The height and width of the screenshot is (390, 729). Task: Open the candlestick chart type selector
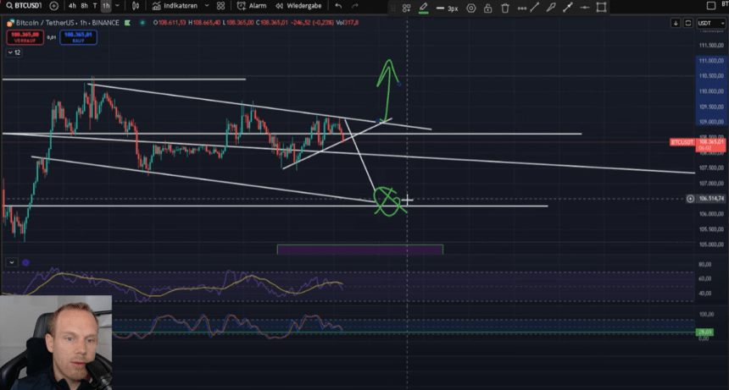click(136, 6)
